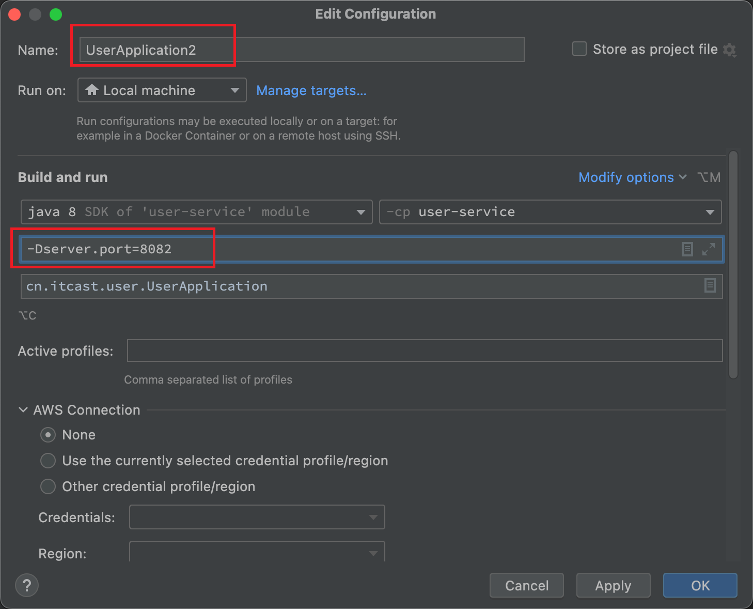Click the Manage targets link
This screenshot has width=753, height=609.
[311, 90]
